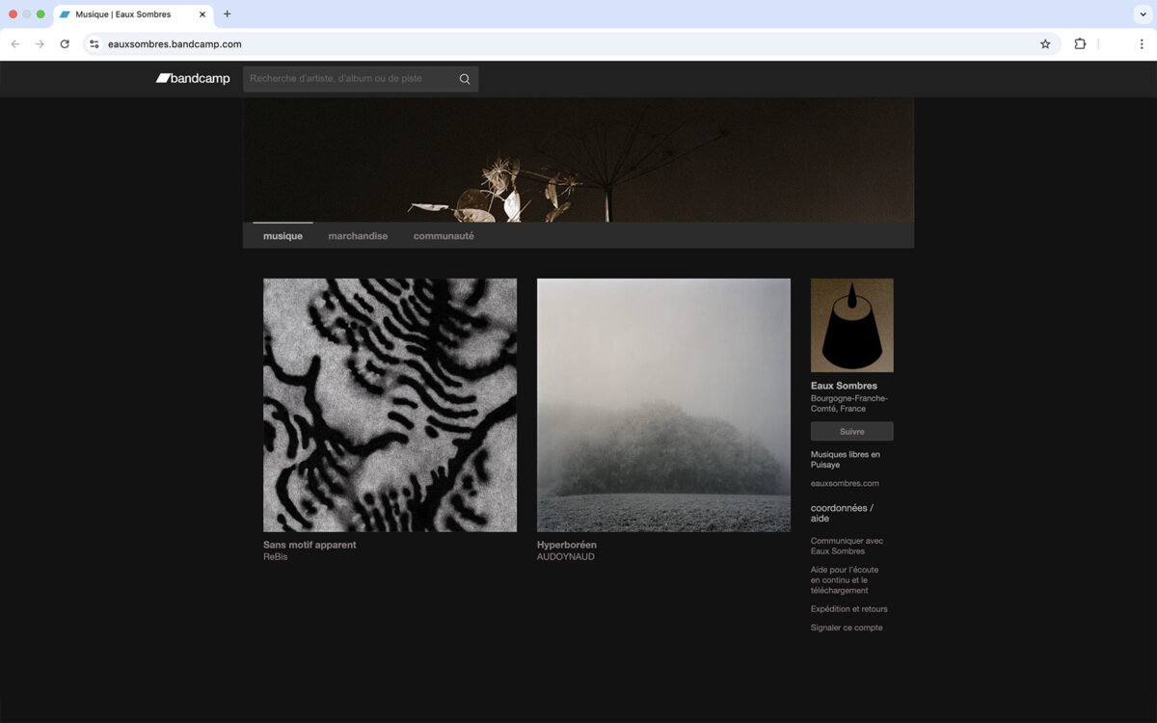Viewport: 1157px width, 723px height.
Task: Reload the page
Action: coord(65,44)
